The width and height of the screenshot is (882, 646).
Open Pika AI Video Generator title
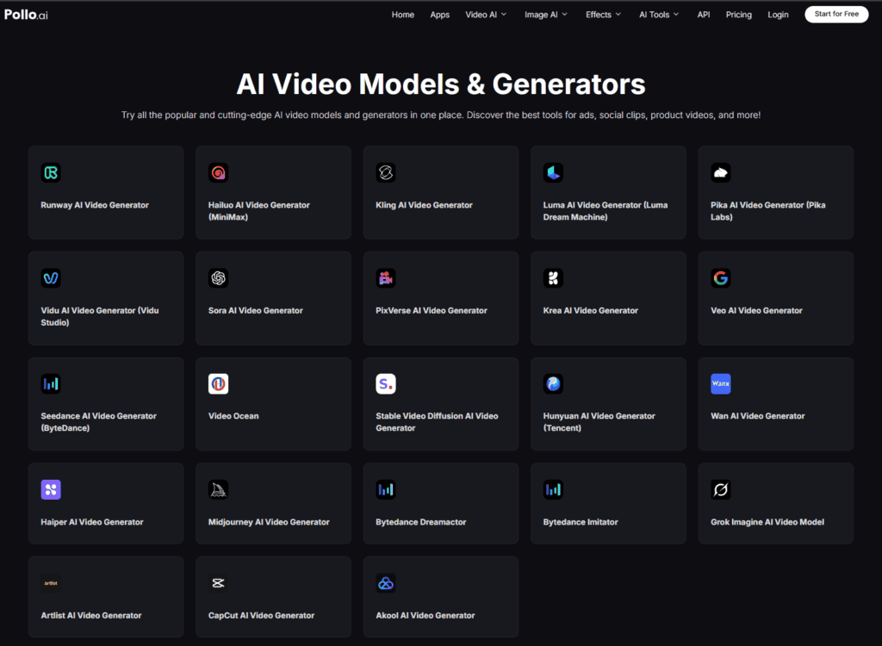pyautogui.click(x=767, y=211)
